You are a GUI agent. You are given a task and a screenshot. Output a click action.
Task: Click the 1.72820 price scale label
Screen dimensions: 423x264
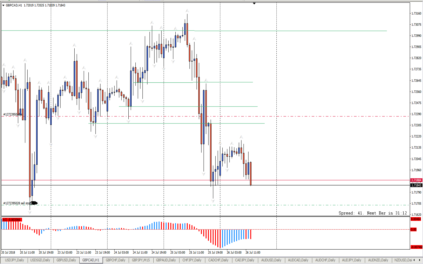tap(417, 58)
